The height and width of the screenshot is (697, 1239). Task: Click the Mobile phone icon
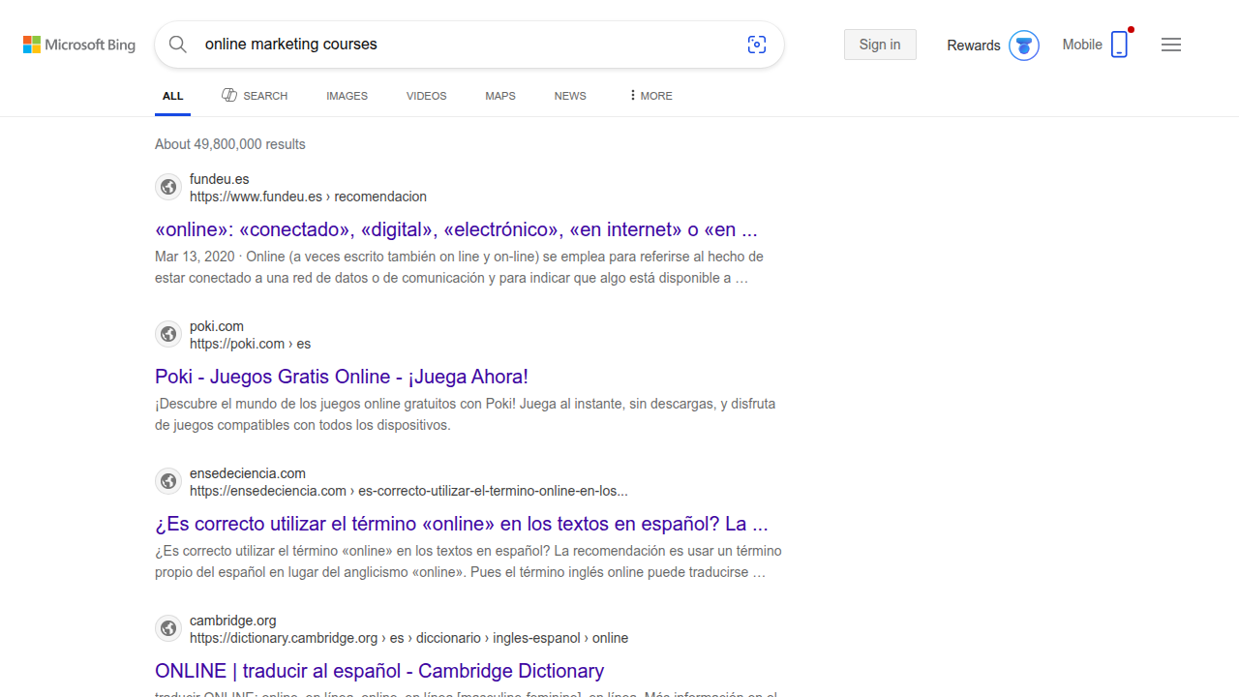[1119, 45]
